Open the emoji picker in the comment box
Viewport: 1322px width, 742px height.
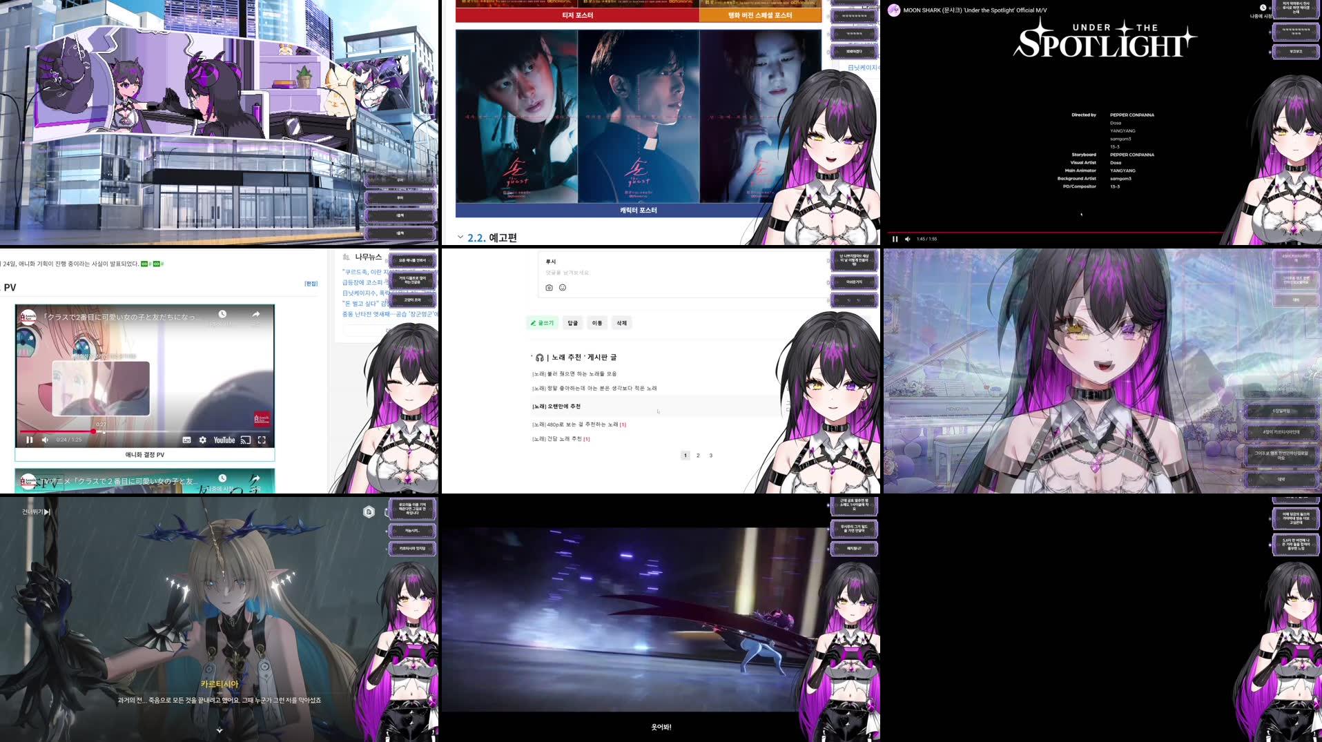click(561, 287)
